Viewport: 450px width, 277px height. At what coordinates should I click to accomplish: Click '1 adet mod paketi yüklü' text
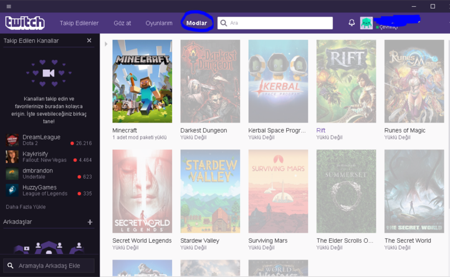140,138
